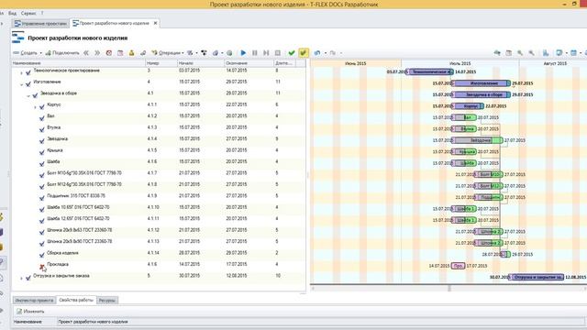Viewport: 587px width, 330px height.
Task: Click the blue undo arrow icon
Action: tap(317, 53)
